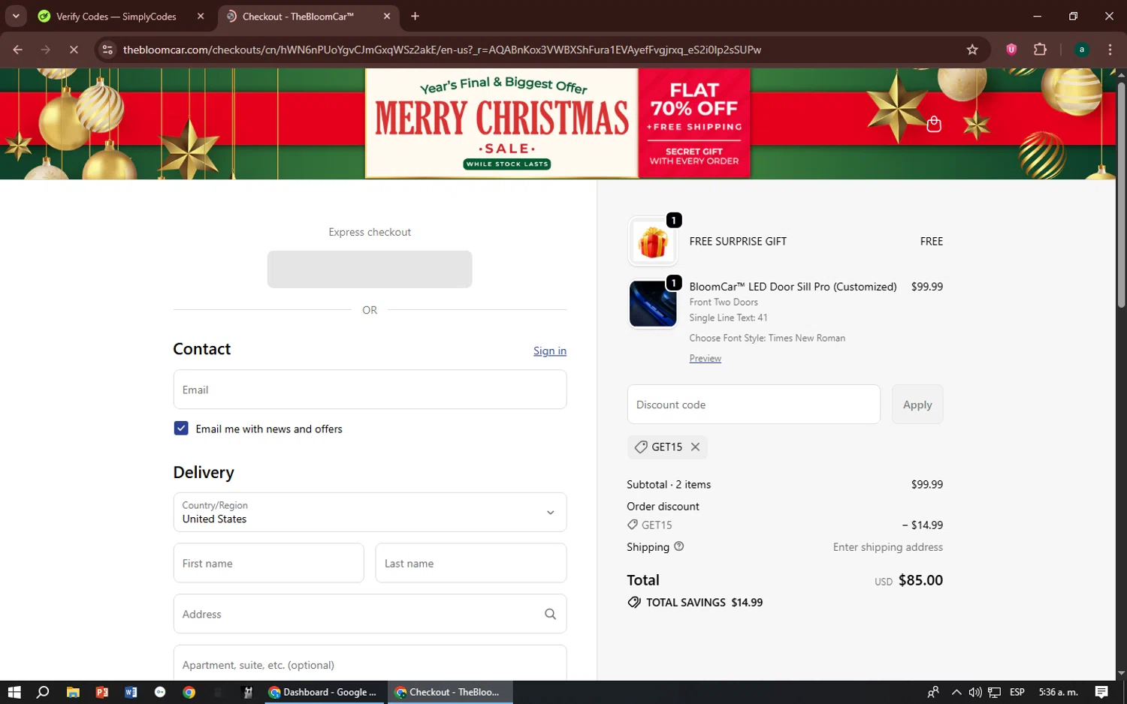Click the FREE SURPRISE GIFT thumbnail

(x=653, y=242)
